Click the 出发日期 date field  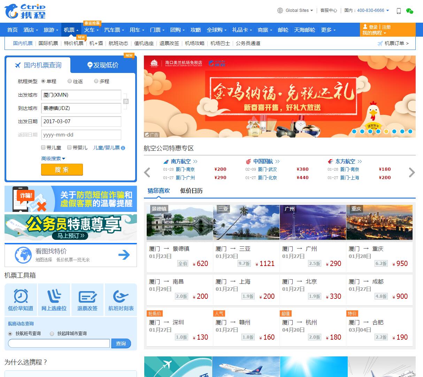81,121
